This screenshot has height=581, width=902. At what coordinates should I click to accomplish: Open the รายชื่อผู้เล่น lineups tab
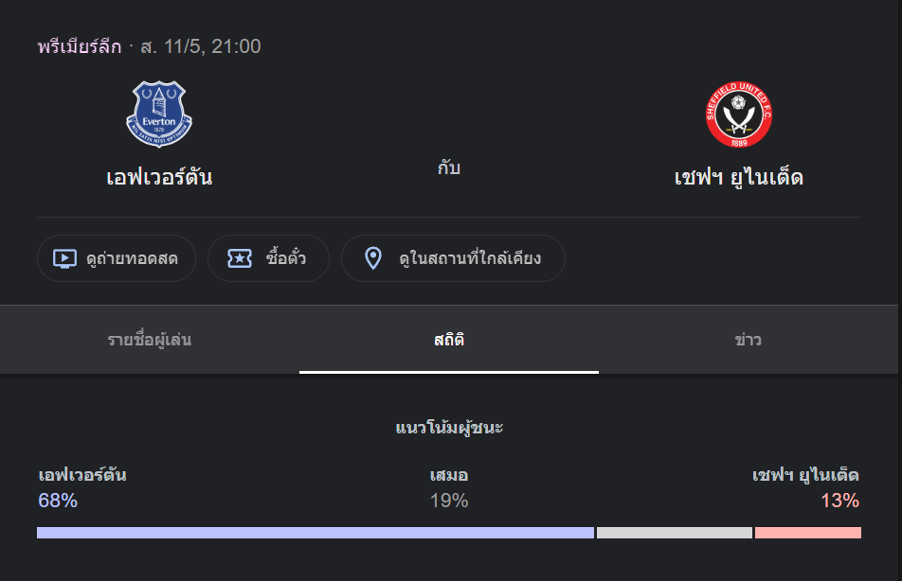coord(150,340)
